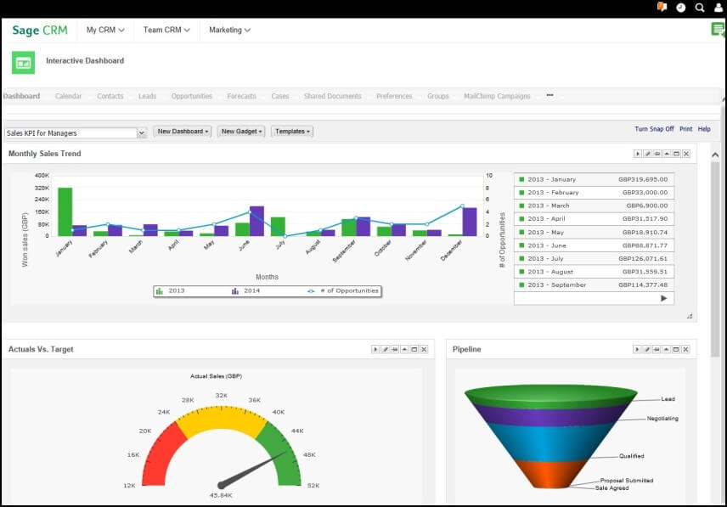Click the Interactive Dashboard green icon

click(24, 62)
